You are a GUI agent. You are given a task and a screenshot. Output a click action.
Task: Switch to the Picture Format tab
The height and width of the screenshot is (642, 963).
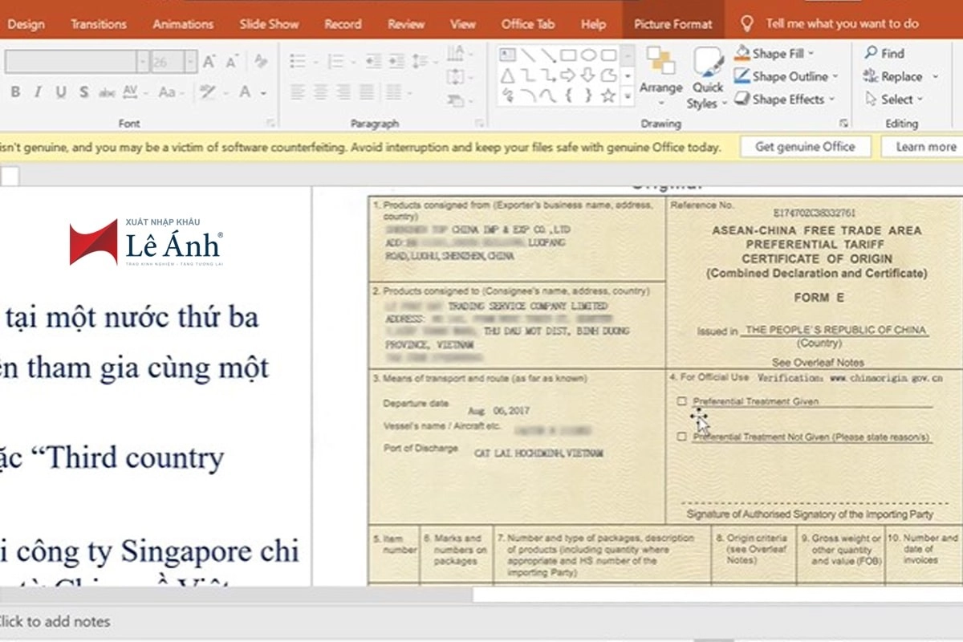click(672, 24)
